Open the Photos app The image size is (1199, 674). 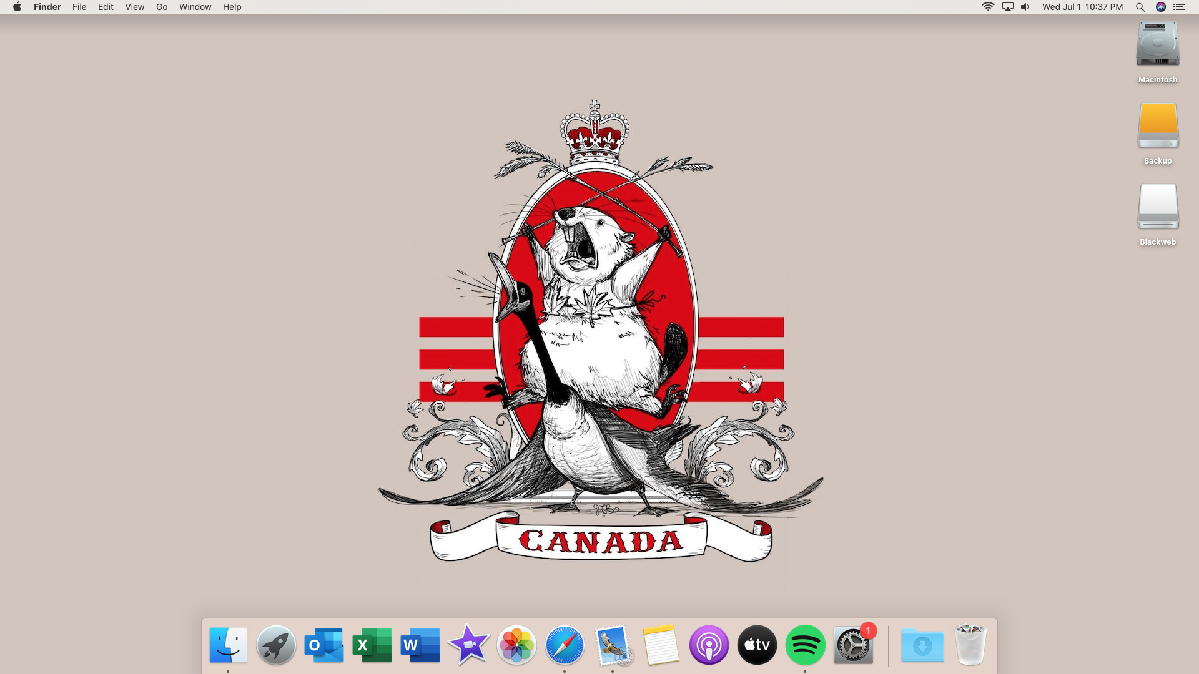516,645
